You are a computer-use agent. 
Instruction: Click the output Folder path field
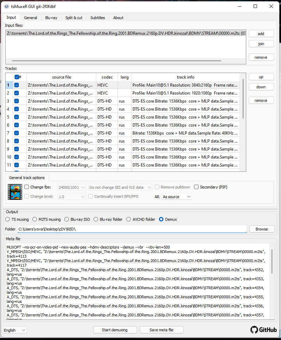click(x=132, y=229)
